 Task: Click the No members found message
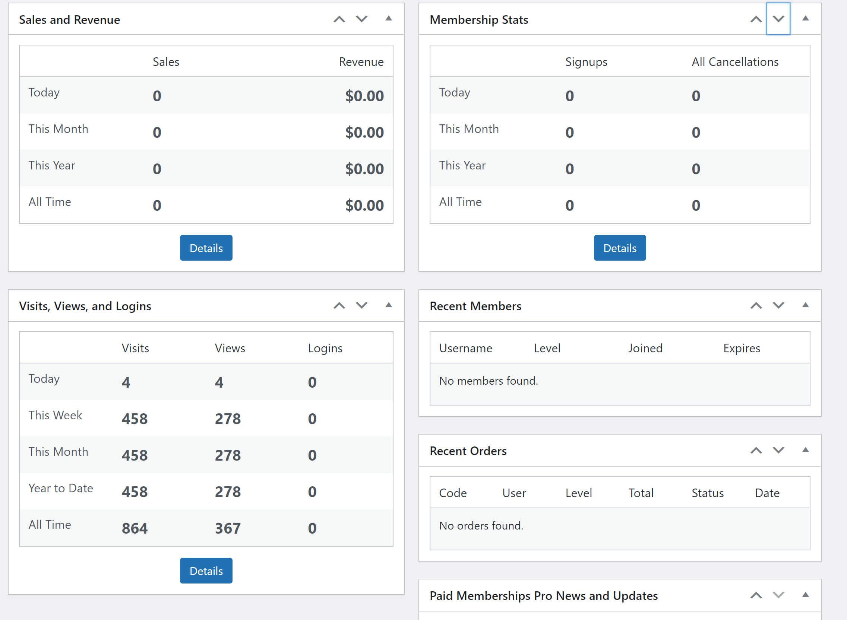488,381
